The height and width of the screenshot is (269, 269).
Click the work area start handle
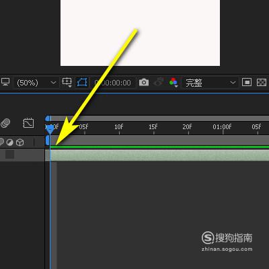click(x=47, y=141)
